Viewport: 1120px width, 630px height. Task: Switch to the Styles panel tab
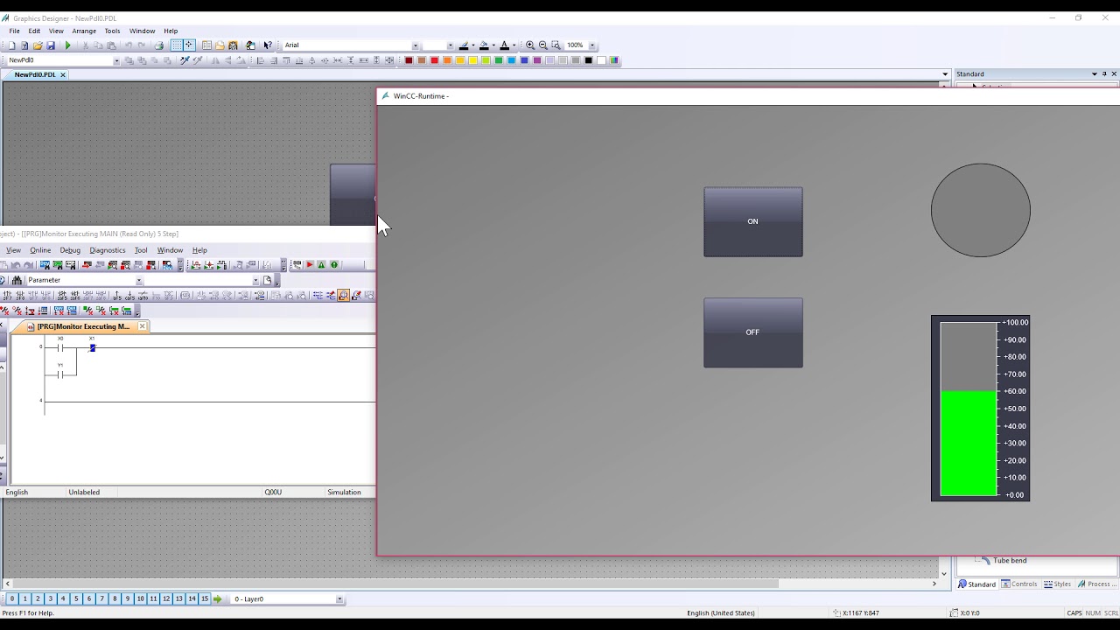point(1058,584)
